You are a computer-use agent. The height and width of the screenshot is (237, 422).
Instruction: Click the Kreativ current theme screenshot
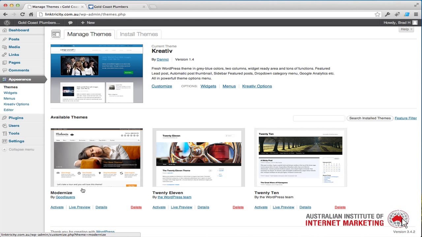point(97,74)
